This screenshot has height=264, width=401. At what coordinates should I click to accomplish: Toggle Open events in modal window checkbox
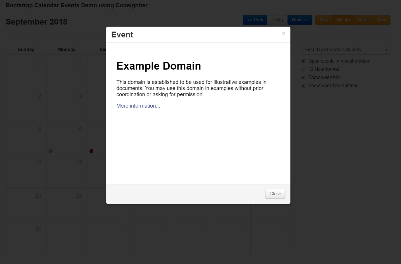click(x=303, y=61)
